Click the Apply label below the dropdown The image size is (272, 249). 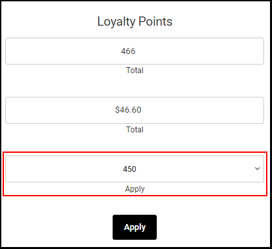134,189
